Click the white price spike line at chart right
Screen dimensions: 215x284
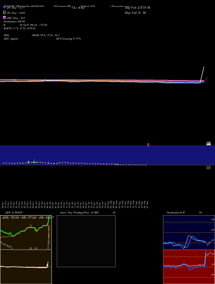202,74
